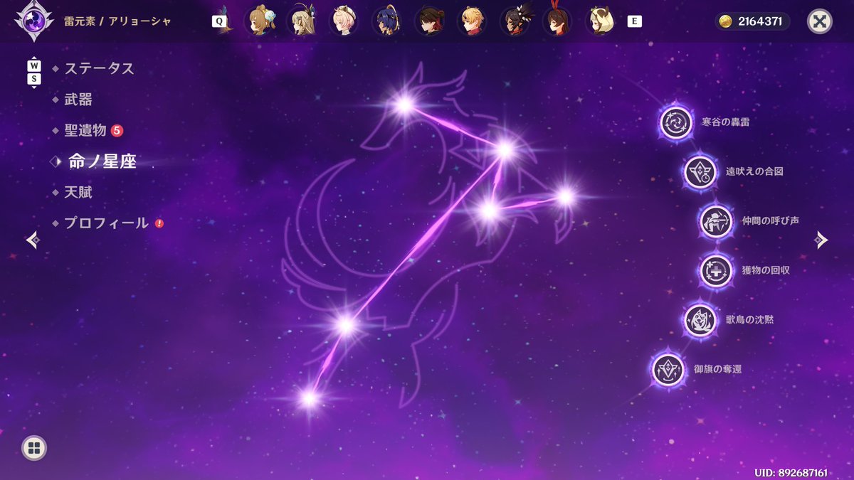Click the E key next-character hint
The height and width of the screenshot is (480, 854).
(x=634, y=21)
